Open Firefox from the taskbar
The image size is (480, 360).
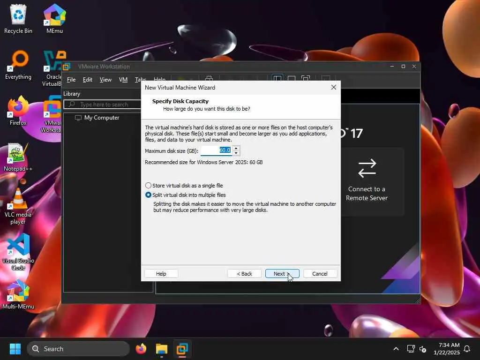point(141,349)
